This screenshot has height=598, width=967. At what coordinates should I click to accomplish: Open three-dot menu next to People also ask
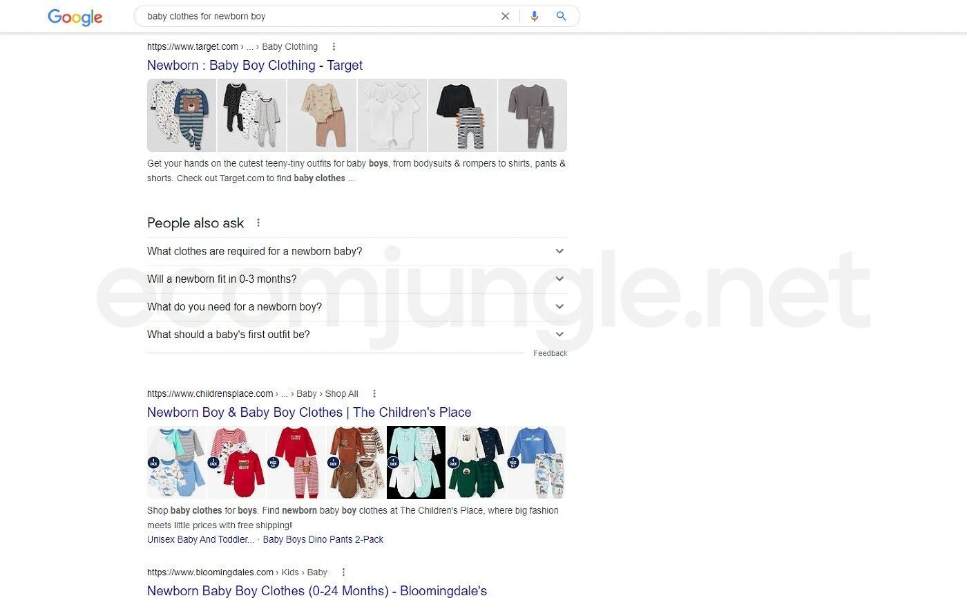(x=258, y=223)
